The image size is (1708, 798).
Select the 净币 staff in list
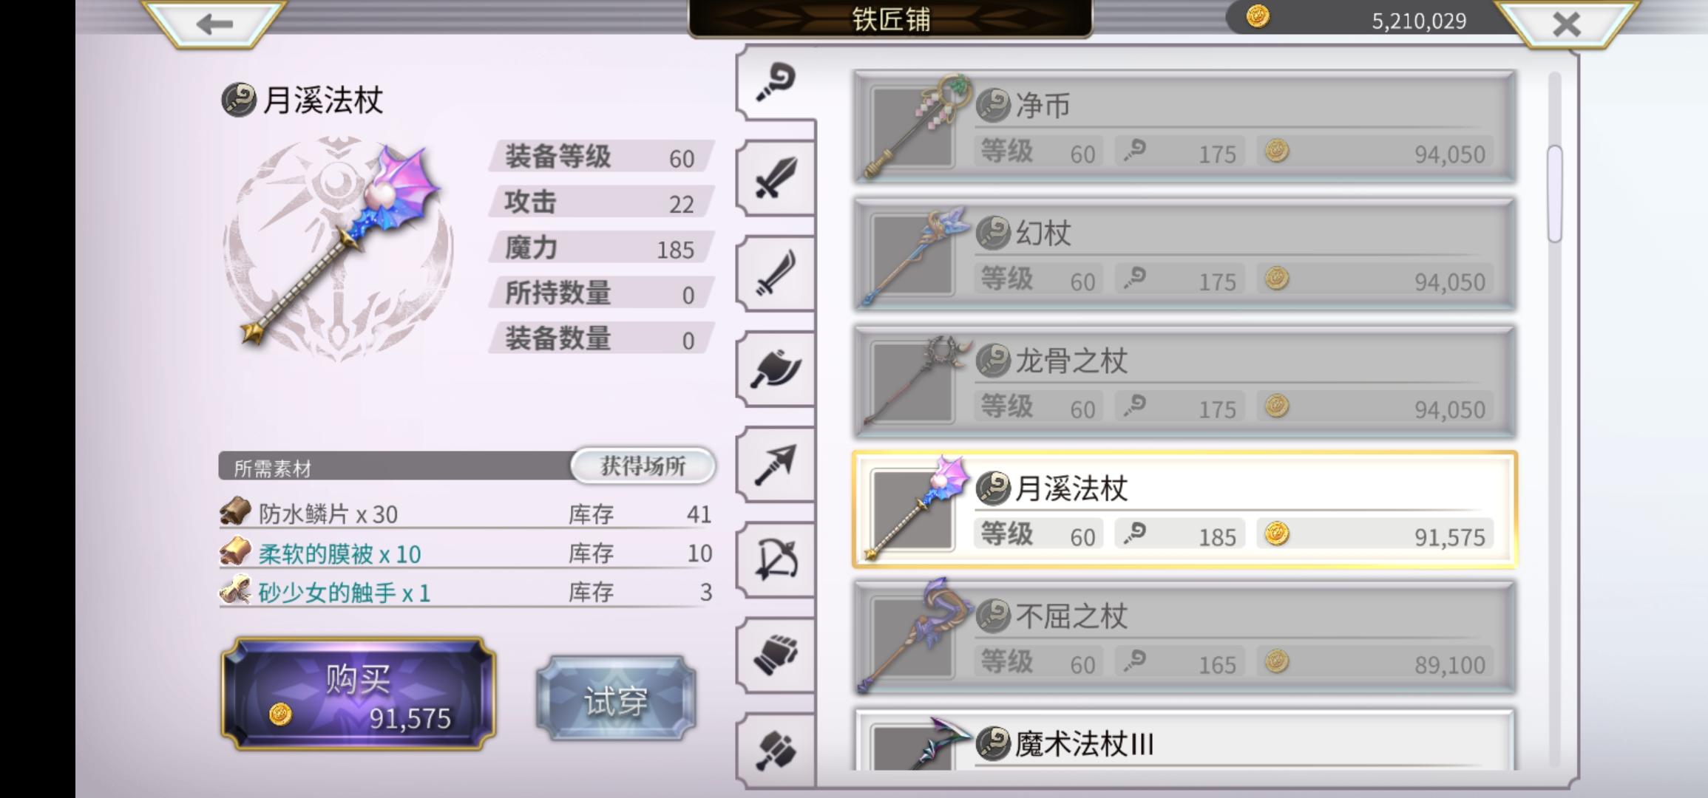[x=1185, y=126]
